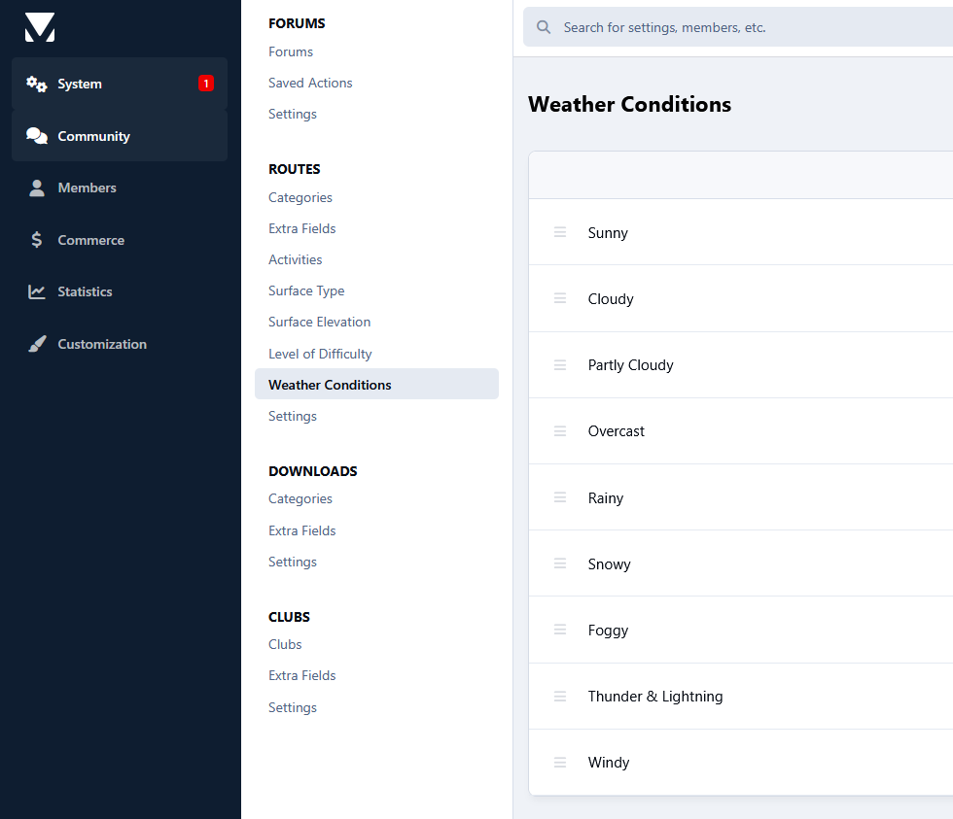Viewport: 953px width, 819px height.
Task: Go to Level of Difficulty menu item
Action: pos(320,354)
